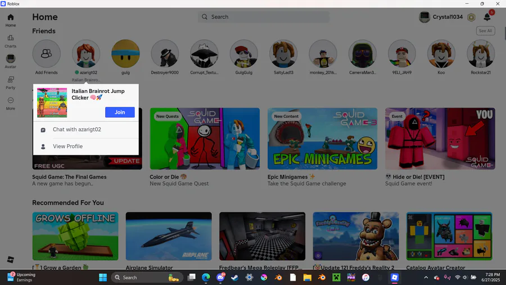Select friend Destroyer9000's avatar

point(165,54)
